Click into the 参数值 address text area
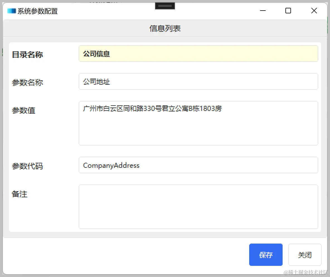The image size is (330, 277). (198, 123)
